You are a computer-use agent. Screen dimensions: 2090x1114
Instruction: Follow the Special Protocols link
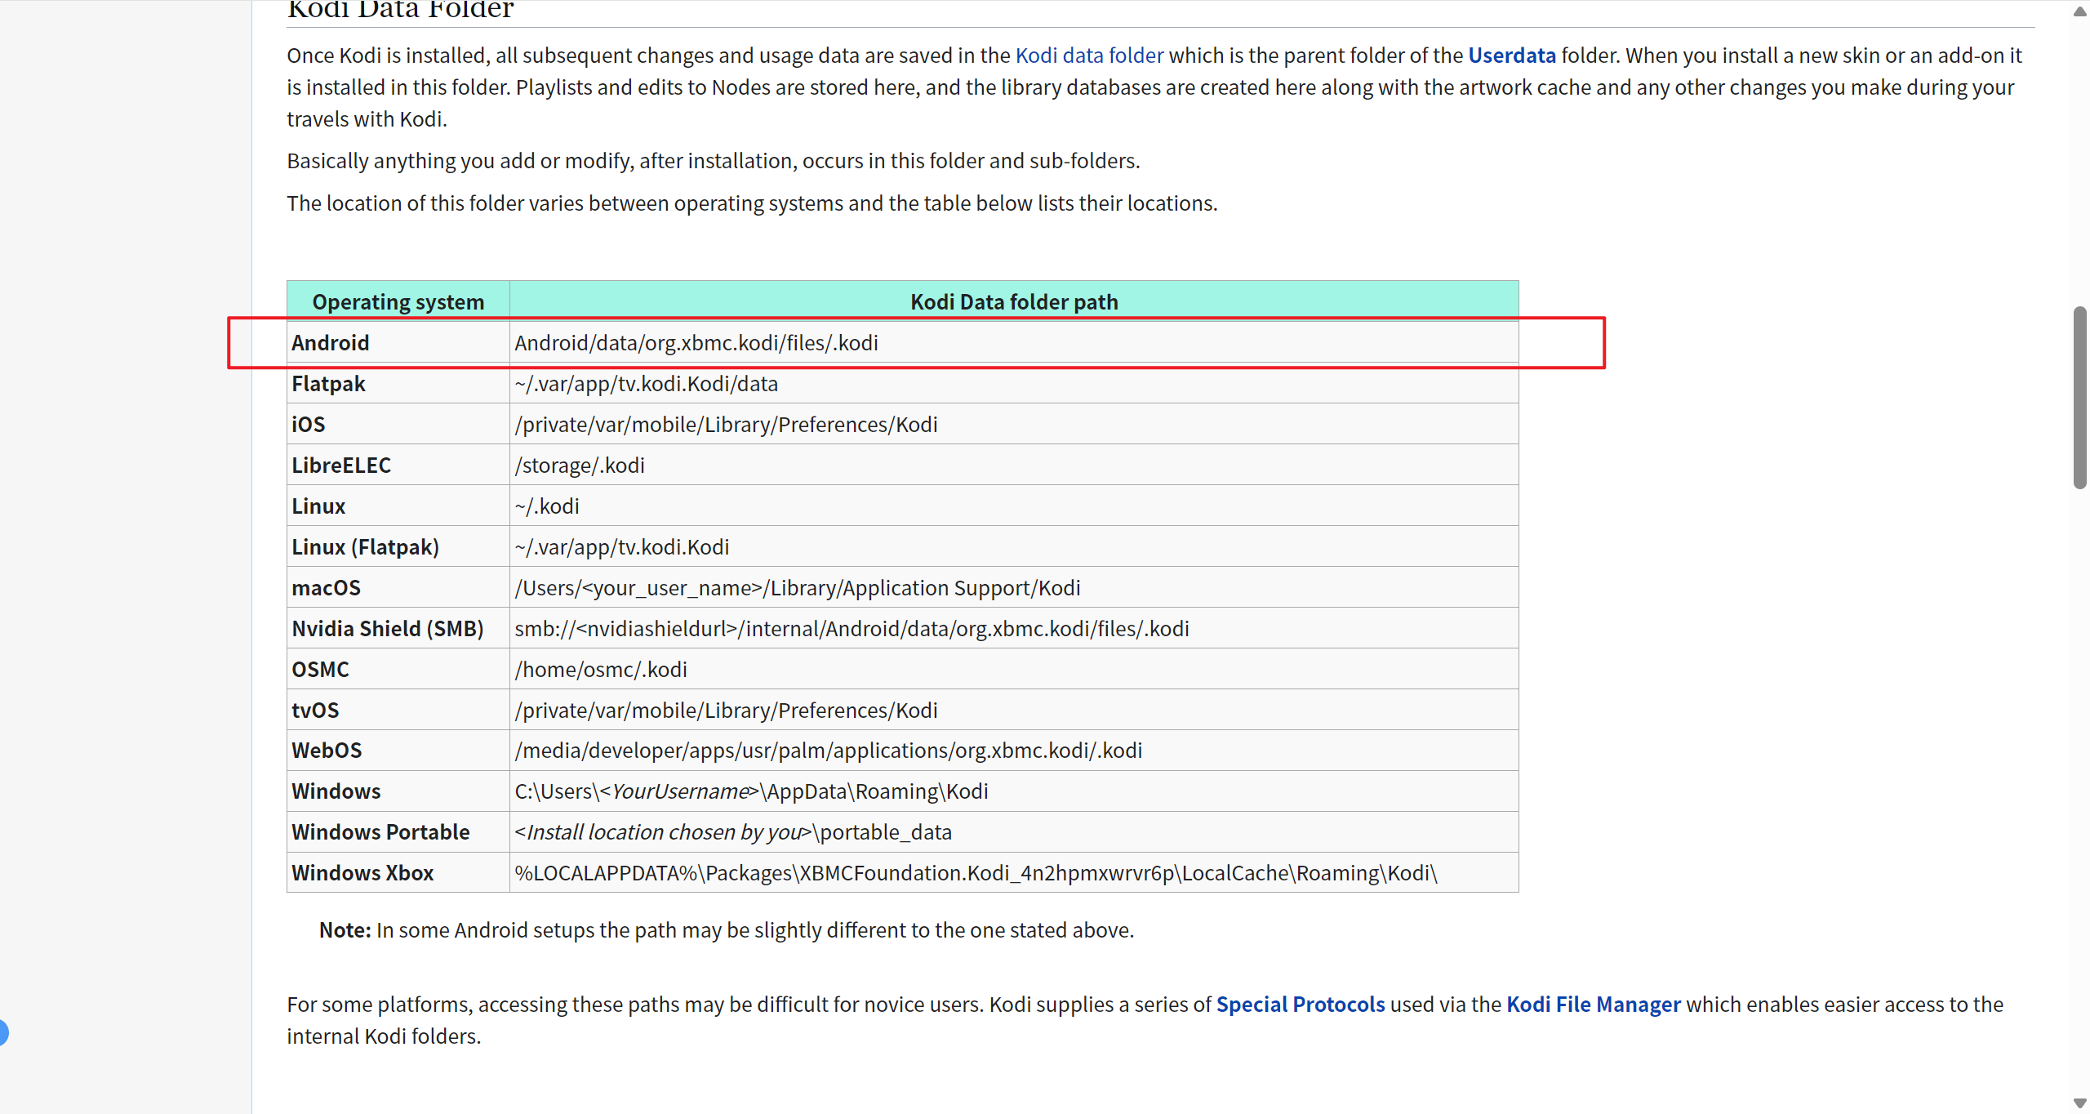[x=1300, y=1004]
